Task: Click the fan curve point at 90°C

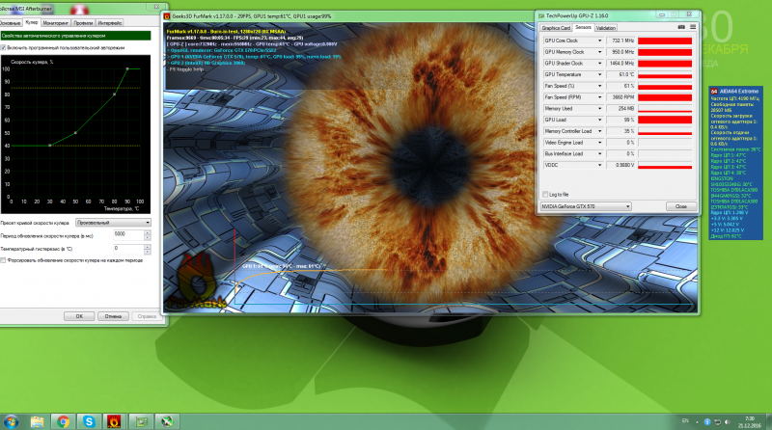Action: pyautogui.click(x=127, y=68)
